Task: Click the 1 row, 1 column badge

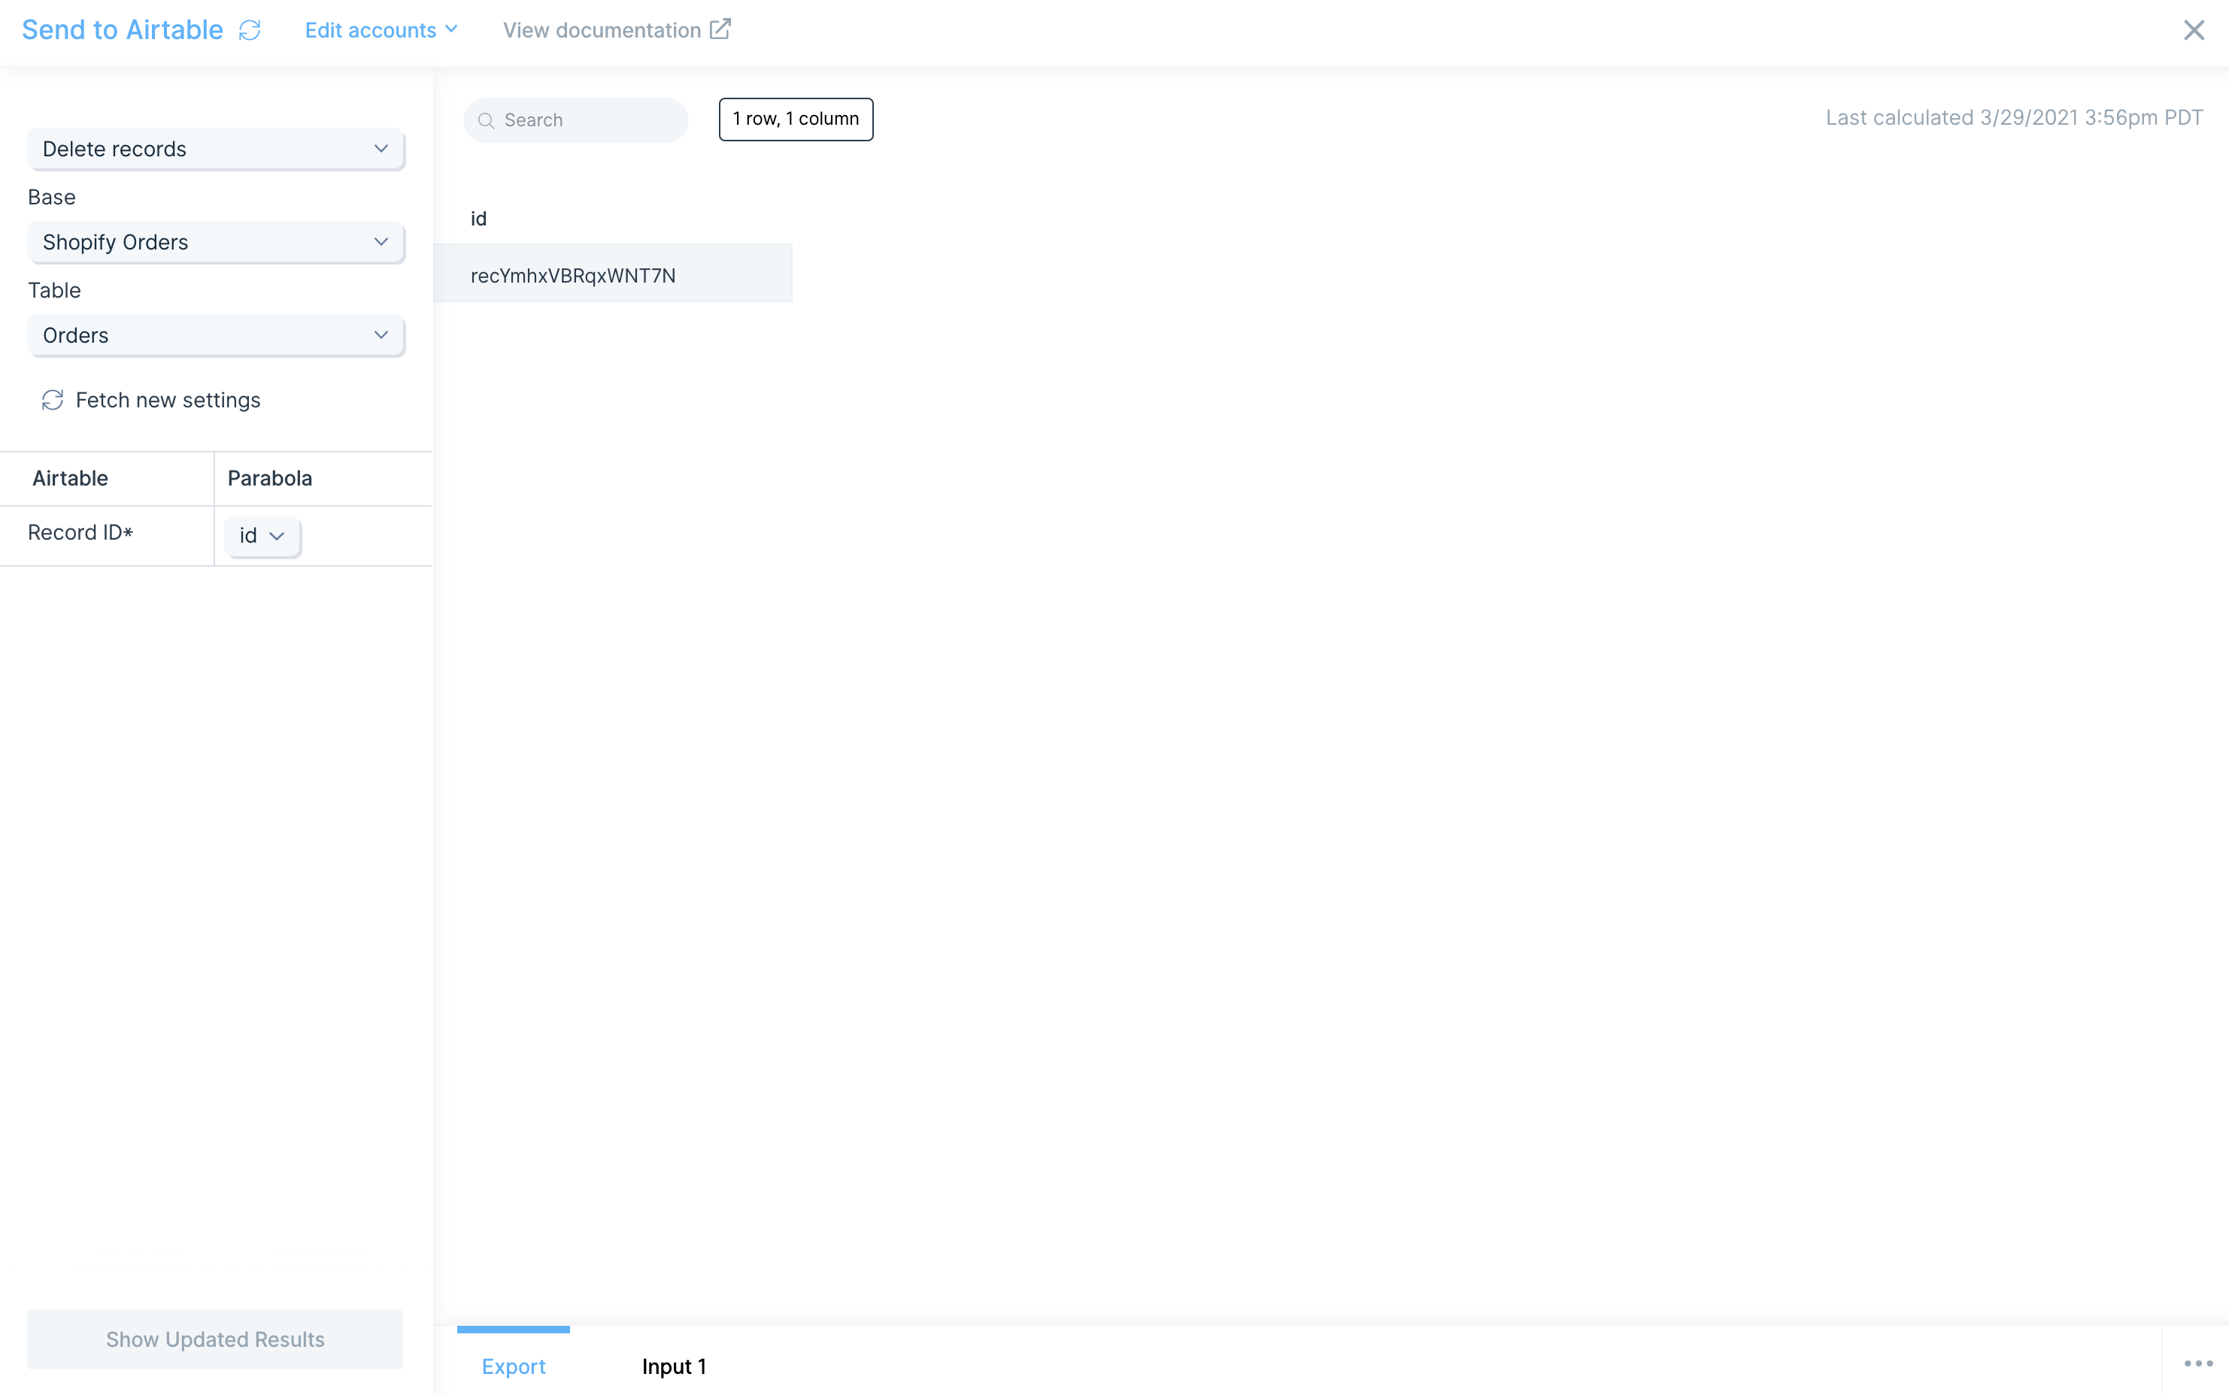Action: (796, 119)
